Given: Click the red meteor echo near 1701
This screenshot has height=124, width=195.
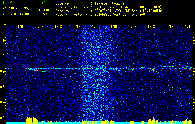Looking at the screenshot, I should coord(32,69).
